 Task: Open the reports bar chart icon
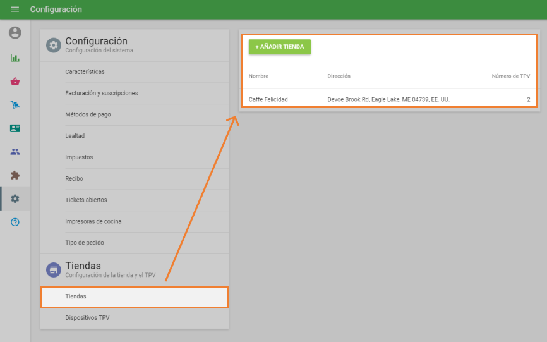pos(15,58)
